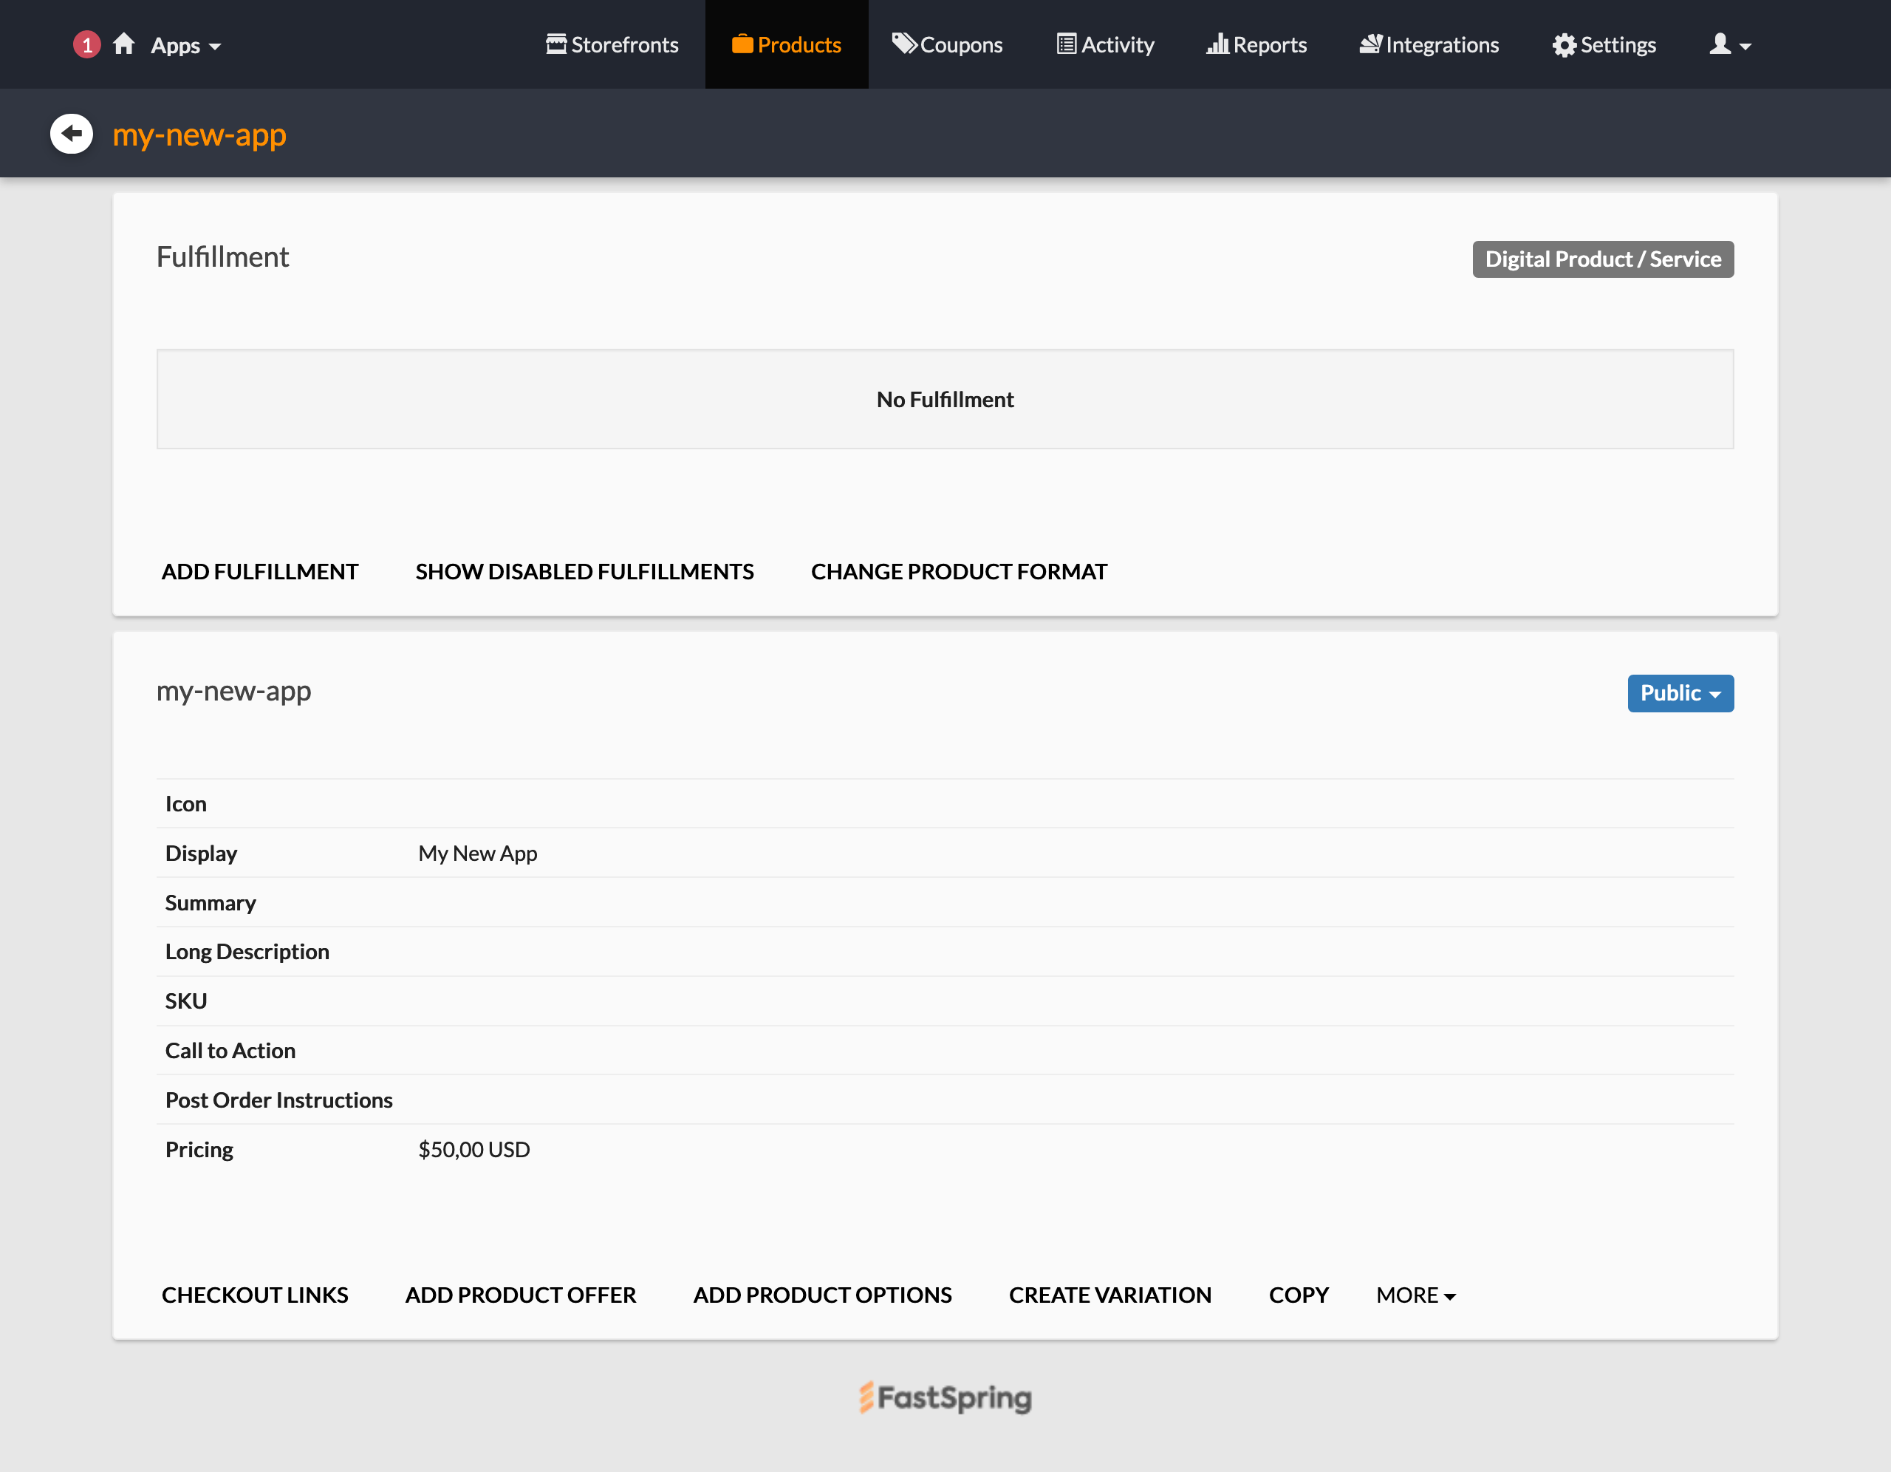
Task: Click the red notification badge
Action: click(x=86, y=44)
